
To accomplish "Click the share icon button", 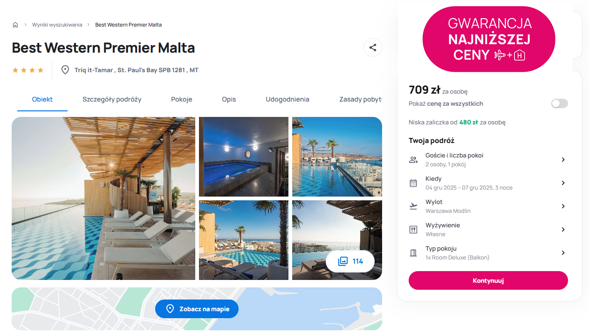I will (x=373, y=48).
